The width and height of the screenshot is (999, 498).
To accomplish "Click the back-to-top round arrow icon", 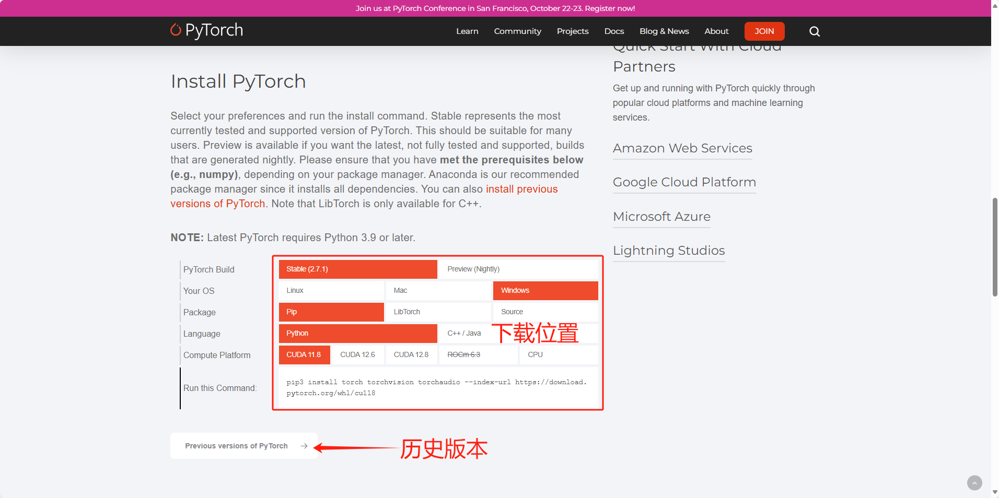I will coord(974,483).
